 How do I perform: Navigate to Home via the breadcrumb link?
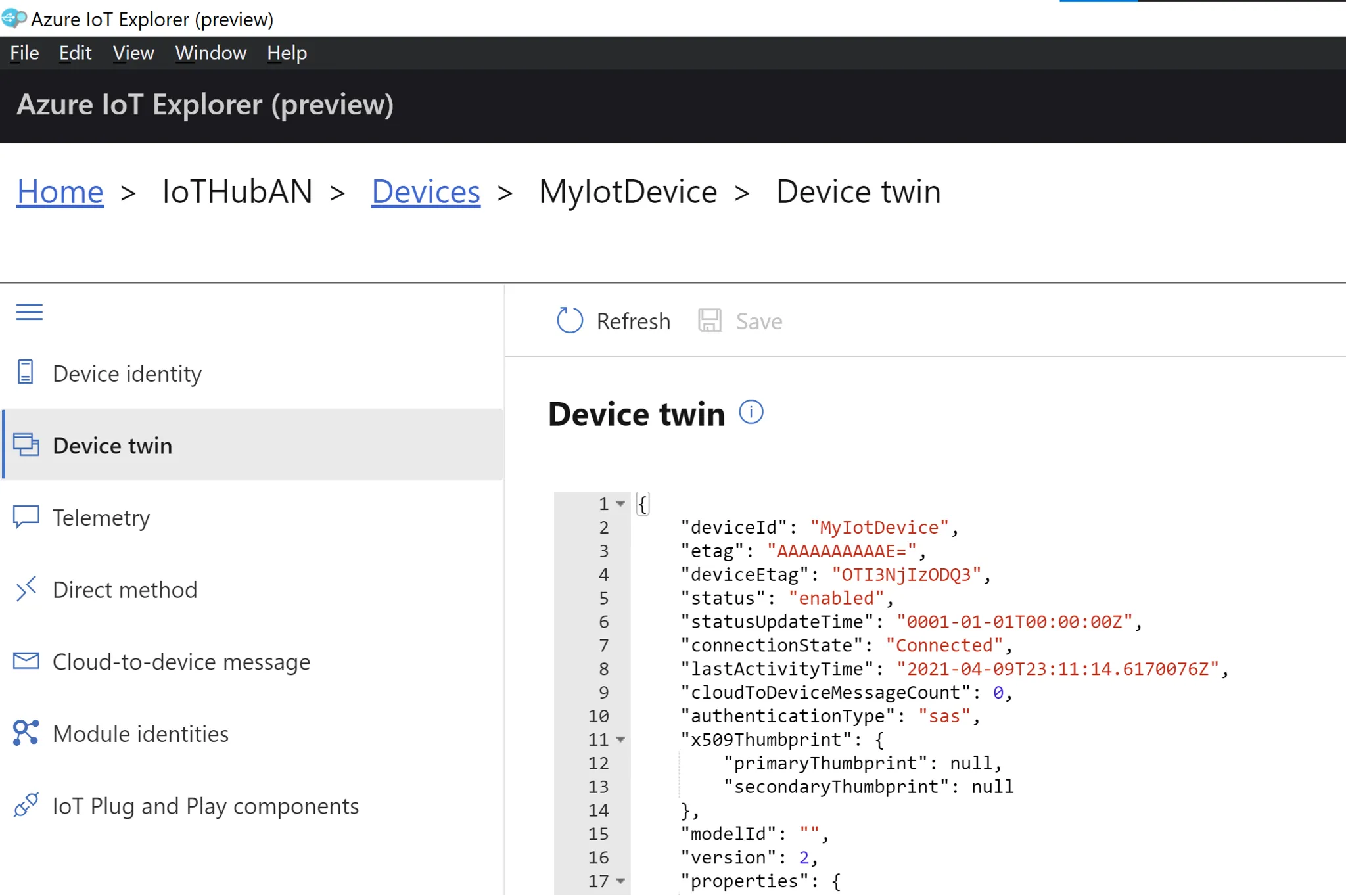tap(60, 192)
